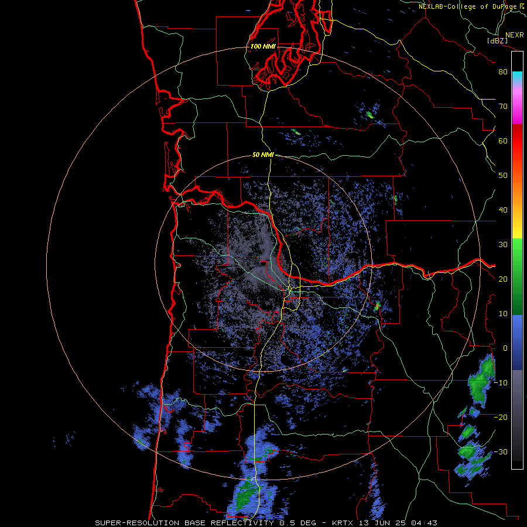This screenshot has width=527, height=527.
Task: Click the 60 value on the dBZ scale
Action: click(x=503, y=141)
